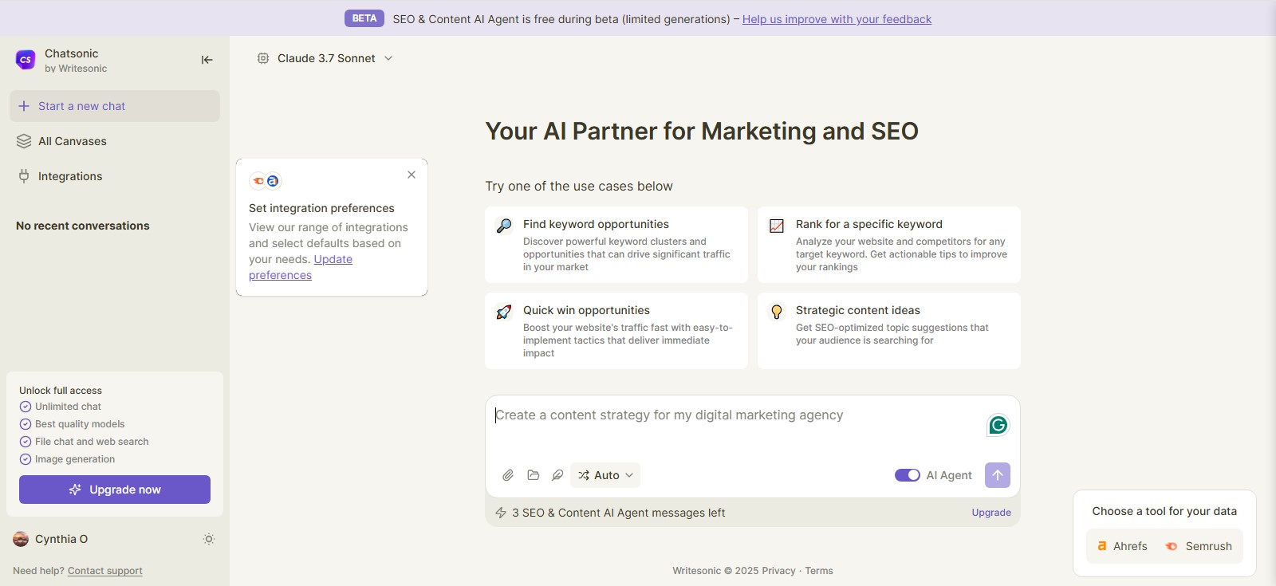Choose Ahrefs as the data tool
The width and height of the screenshot is (1276, 586).
pos(1122,546)
